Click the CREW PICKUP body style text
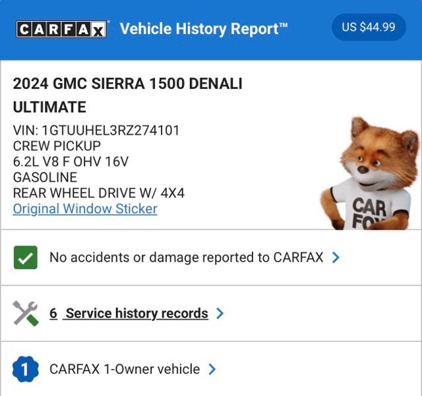The width and height of the screenshot is (422, 396). point(57,146)
